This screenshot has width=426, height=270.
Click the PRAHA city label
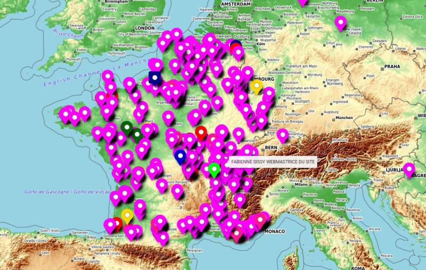coord(392,66)
